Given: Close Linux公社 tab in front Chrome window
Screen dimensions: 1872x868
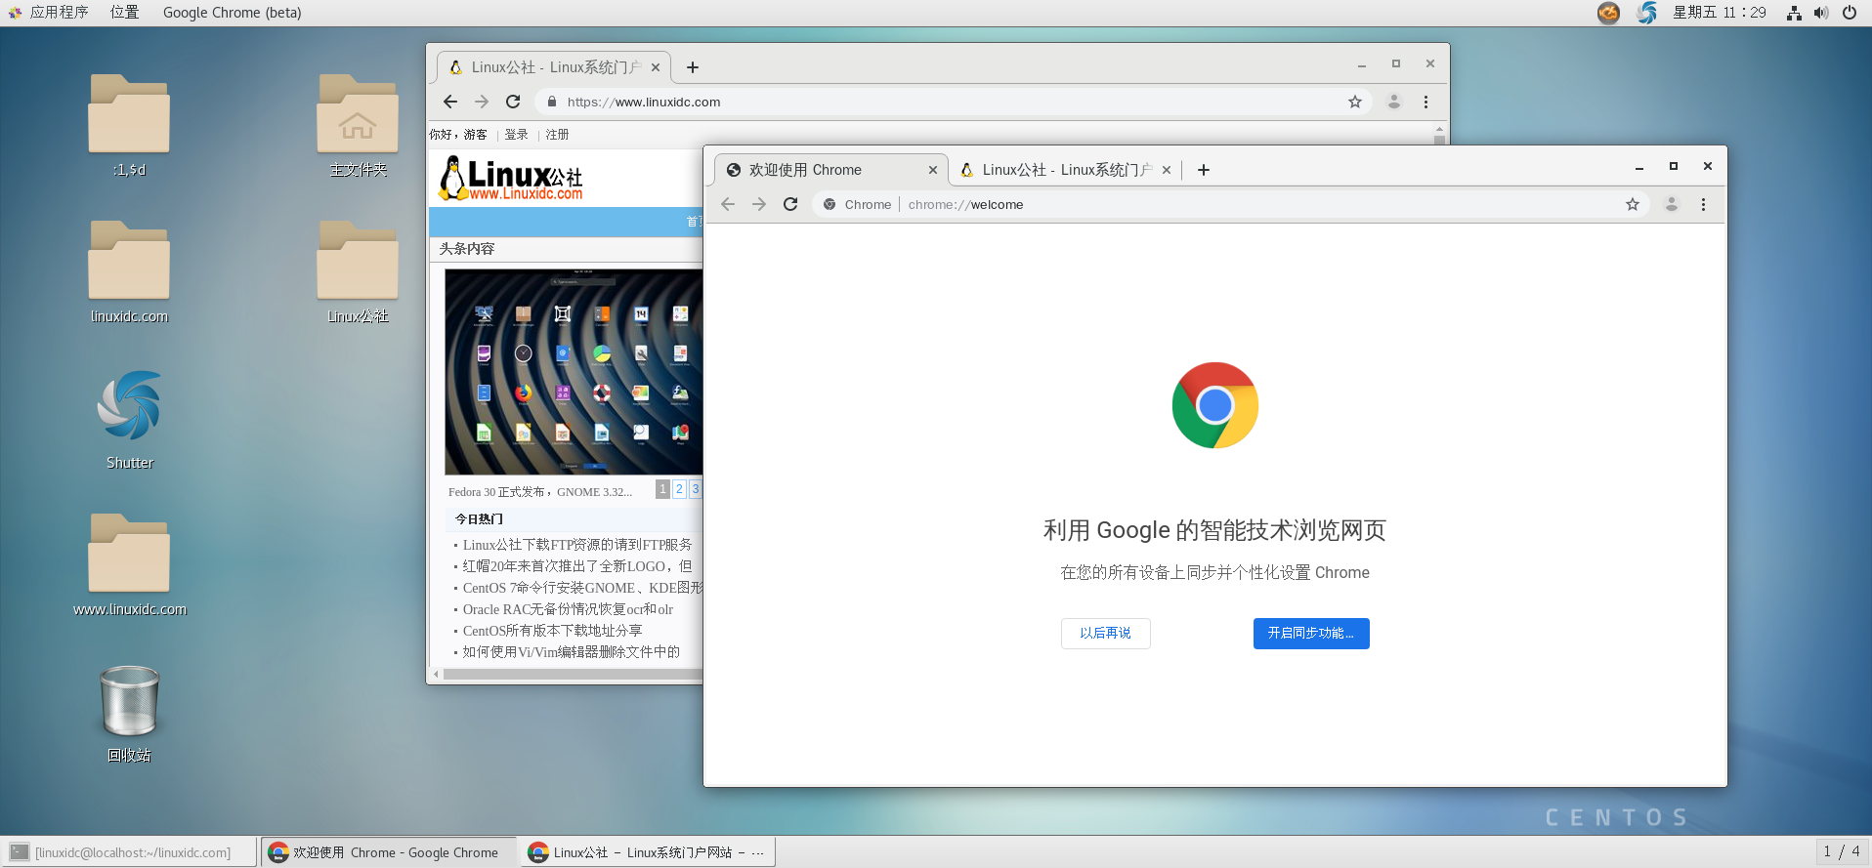Looking at the screenshot, I should 1167,170.
